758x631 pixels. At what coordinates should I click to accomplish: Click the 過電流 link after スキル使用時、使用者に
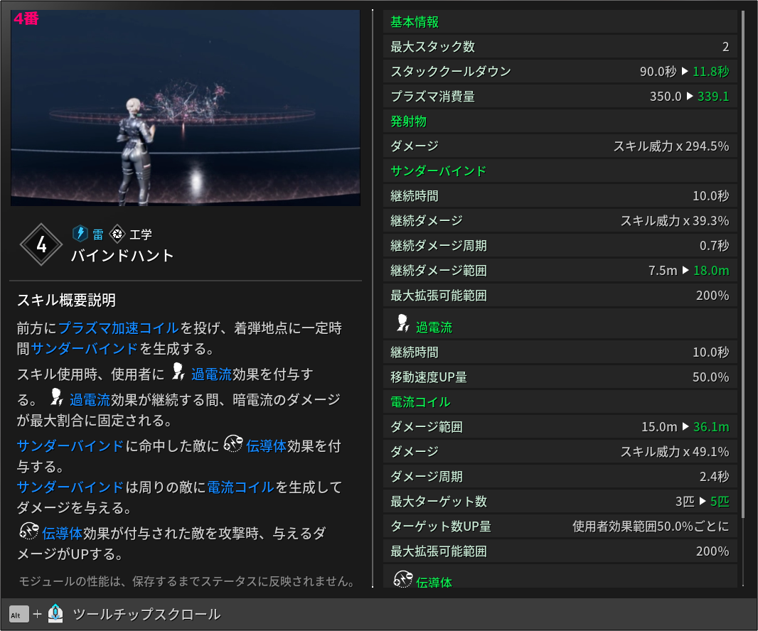click(x=212, y=374)
